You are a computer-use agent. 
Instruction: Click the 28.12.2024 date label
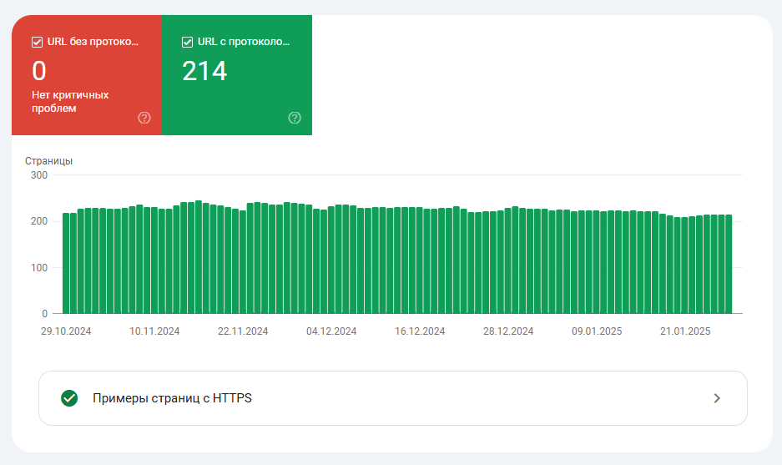(x=508, y=331)
